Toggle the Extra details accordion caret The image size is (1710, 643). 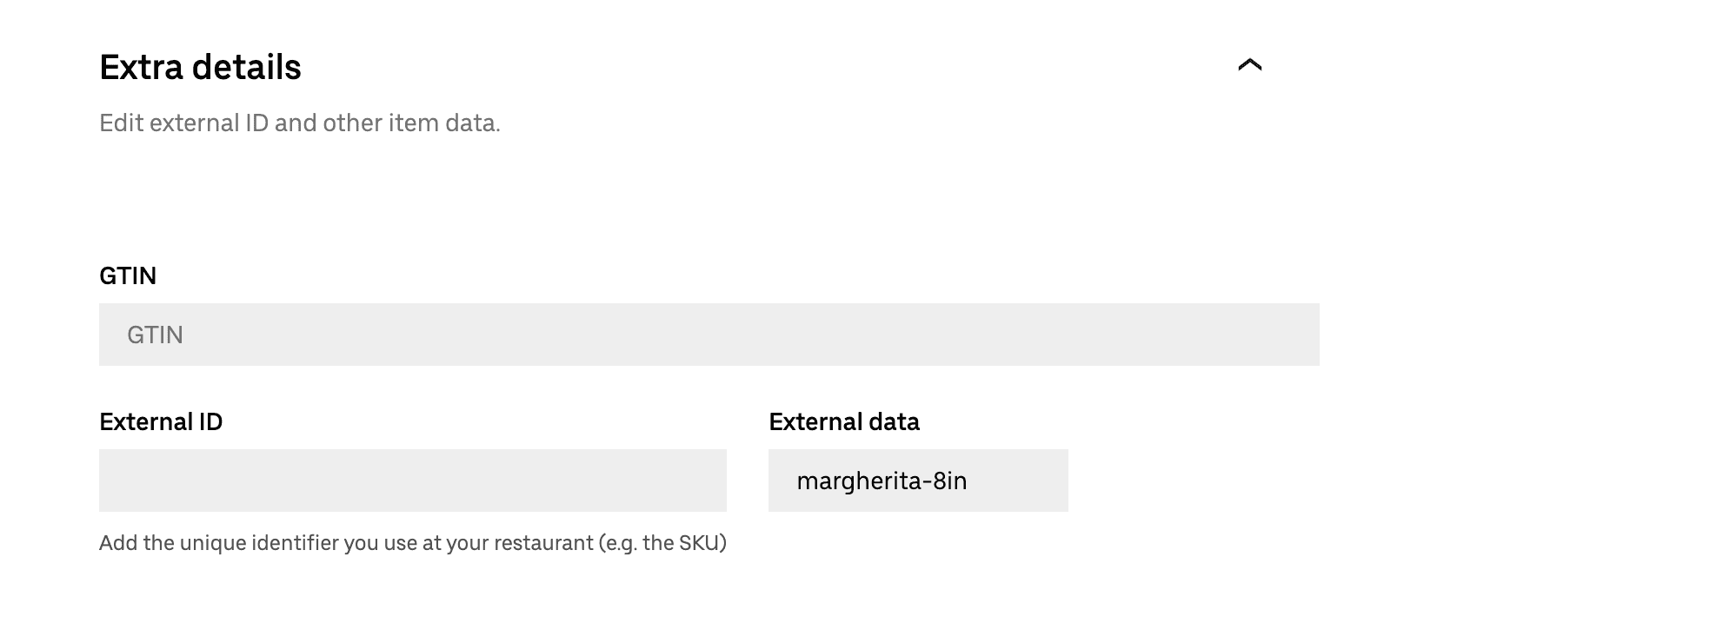[1249, 65]
